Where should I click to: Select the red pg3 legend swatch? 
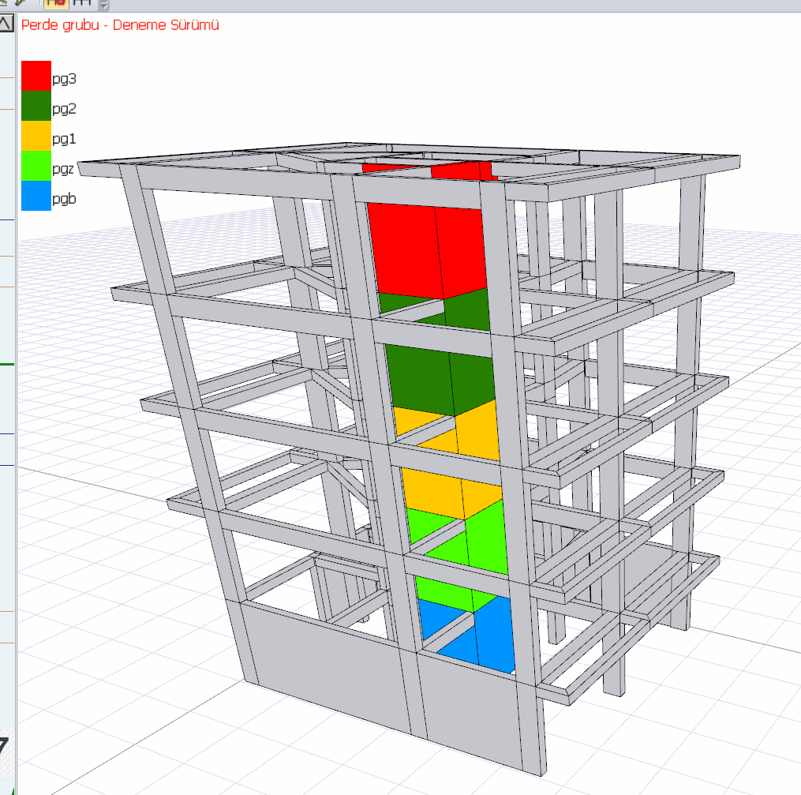pyautogui.click(x=36, y=76)
